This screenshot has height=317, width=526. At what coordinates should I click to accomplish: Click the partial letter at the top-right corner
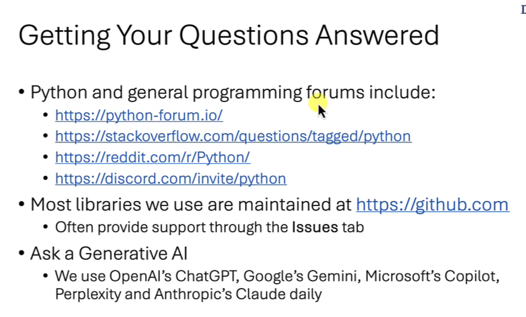pyautogui.click(x=523, y=10)
